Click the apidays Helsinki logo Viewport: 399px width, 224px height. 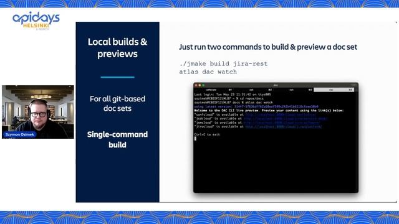coord(36,21)
